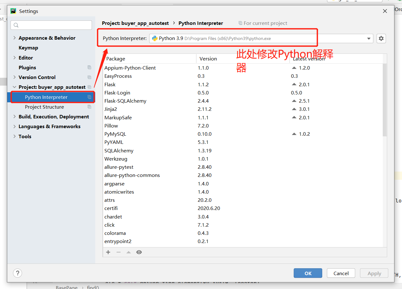The image size is (402, 289).
Task: Sort by Package column header
Action: pos(150,59)
